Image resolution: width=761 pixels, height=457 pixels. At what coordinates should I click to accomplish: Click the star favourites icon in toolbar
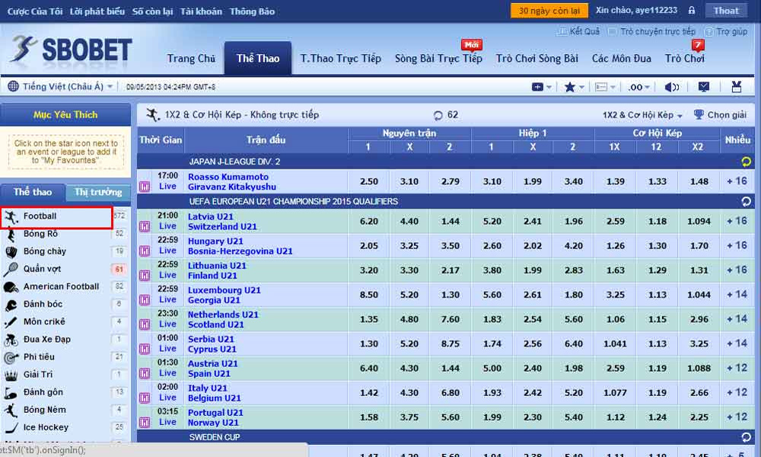coord(570,88)
